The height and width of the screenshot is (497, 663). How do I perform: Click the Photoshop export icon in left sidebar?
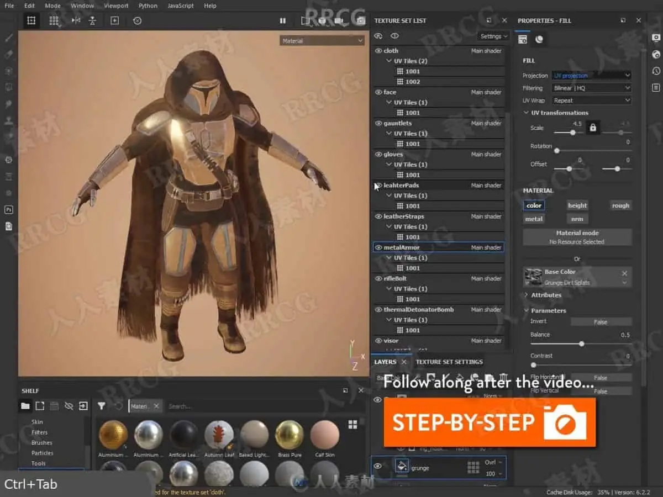click(8, 209)
